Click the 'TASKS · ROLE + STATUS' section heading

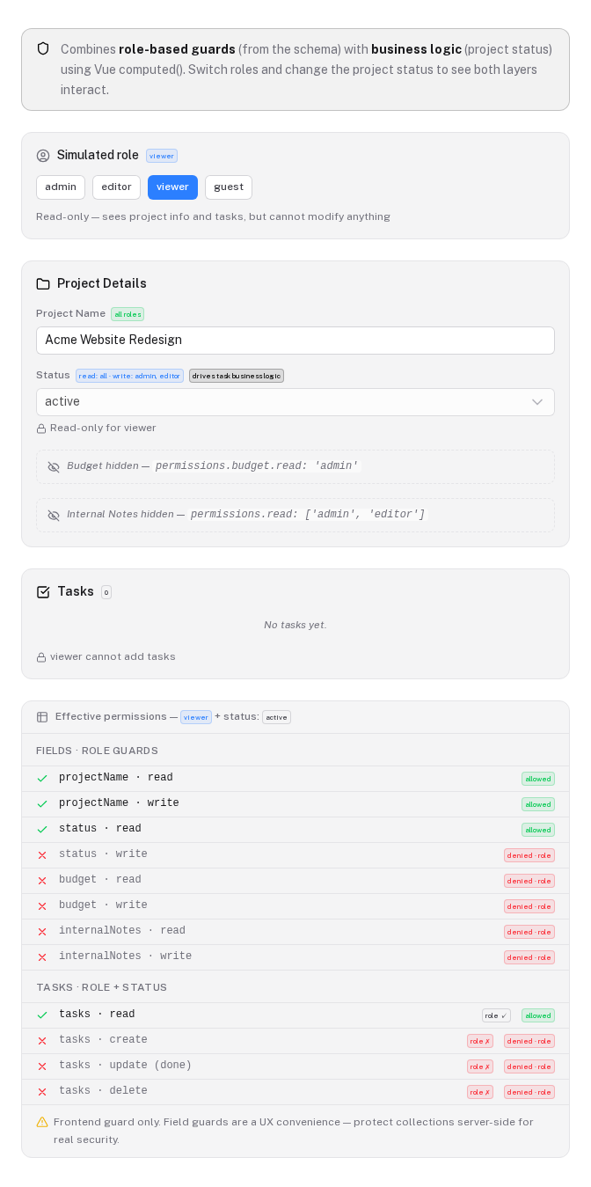coord(102,987)
